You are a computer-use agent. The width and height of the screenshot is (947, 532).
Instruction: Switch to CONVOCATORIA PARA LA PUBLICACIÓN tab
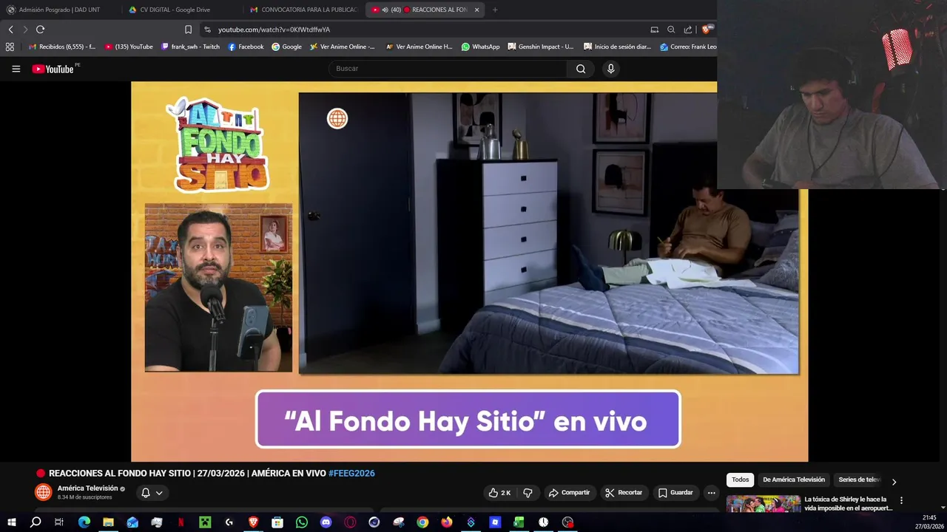(x=303, y=10)
